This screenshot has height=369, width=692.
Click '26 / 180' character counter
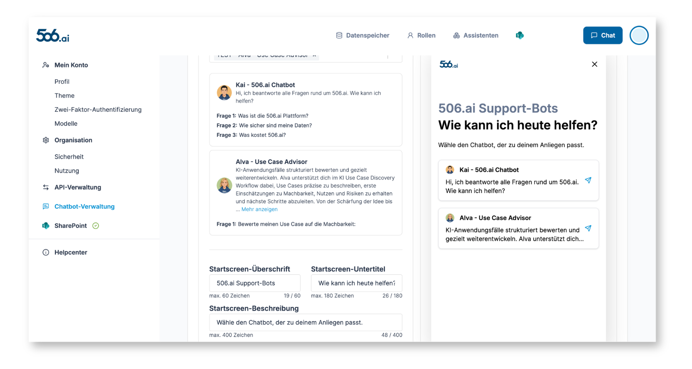coord(392,296)
